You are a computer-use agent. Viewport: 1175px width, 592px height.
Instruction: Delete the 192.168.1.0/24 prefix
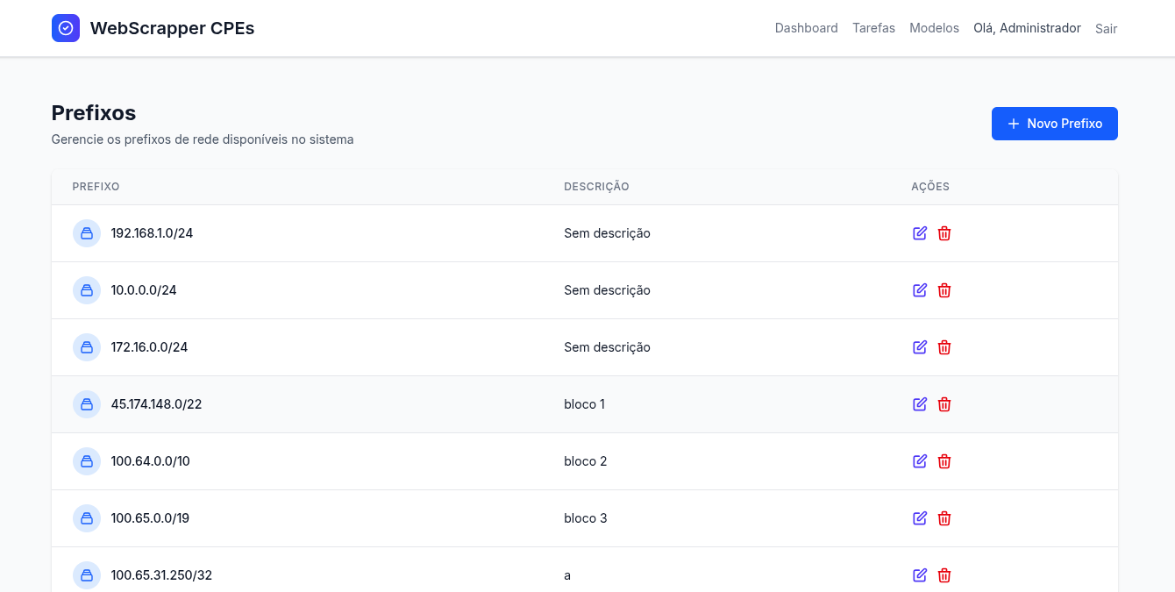pyautogui.click(x=944, y=233)
